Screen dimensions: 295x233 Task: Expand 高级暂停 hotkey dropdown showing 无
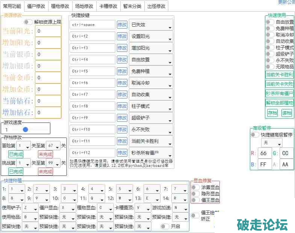(272, 143)
